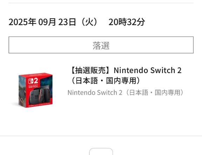The width and height of the screenshot is (202, 155).
Task: Click the 20時32分 timestamp
Action: (127, 22)
